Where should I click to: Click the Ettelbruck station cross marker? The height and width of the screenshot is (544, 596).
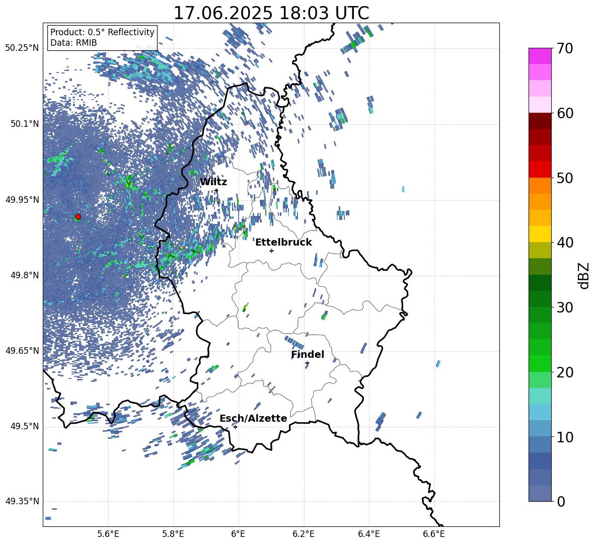click(271, 251)
